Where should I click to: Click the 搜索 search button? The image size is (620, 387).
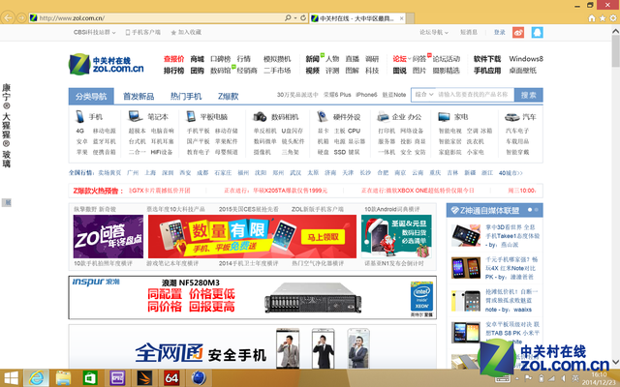pyautogui.click(x=528, y=95)
